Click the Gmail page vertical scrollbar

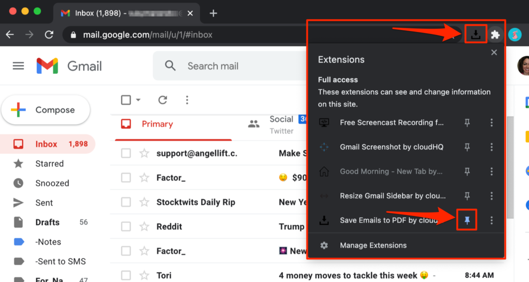[x=510, y=167]
